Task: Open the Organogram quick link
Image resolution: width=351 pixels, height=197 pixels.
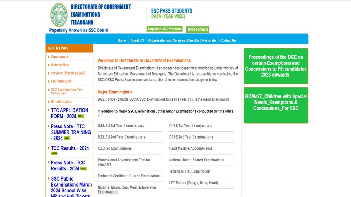Action: [x=59, y=57]
